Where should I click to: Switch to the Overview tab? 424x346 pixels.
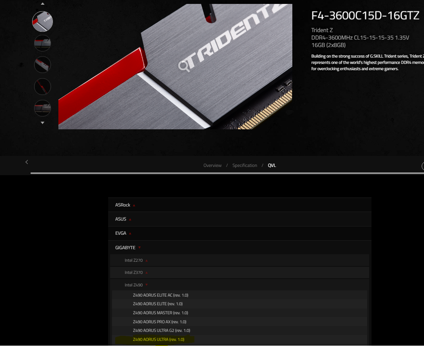tap(212, 165)
